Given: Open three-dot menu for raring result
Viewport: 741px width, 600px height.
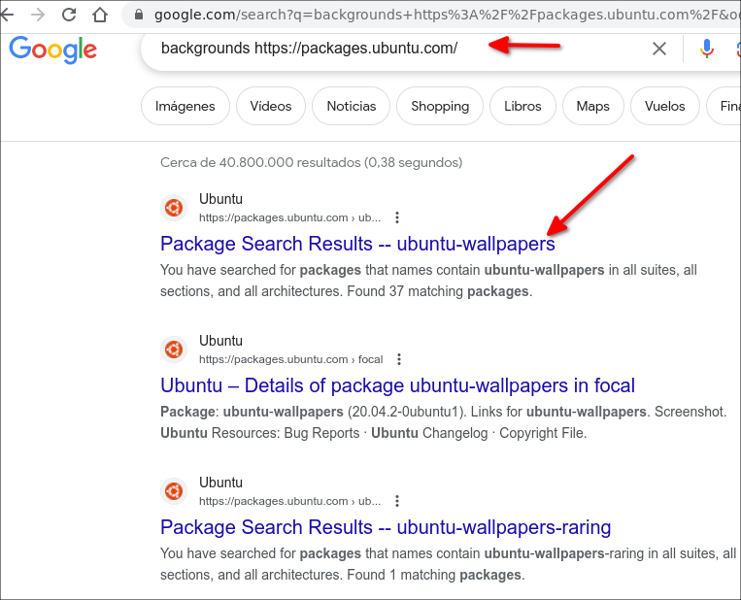Looking at the screenshot, I should tap(397, 501).
